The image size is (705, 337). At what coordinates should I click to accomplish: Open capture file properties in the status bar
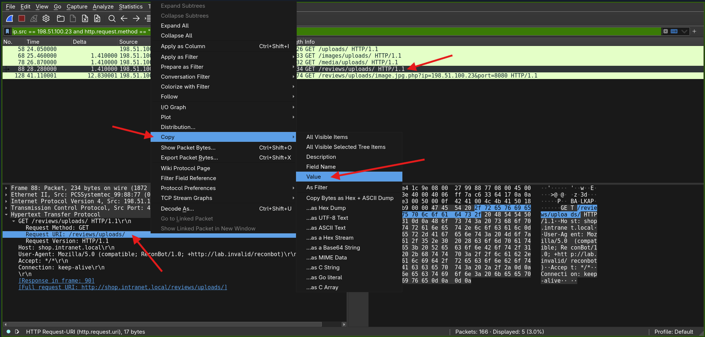click(17, 331)
